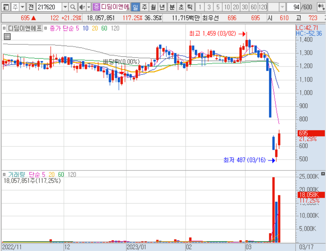
Task: Choose interval 3 button
Action: pyautogui.click(x=209, y=7)
